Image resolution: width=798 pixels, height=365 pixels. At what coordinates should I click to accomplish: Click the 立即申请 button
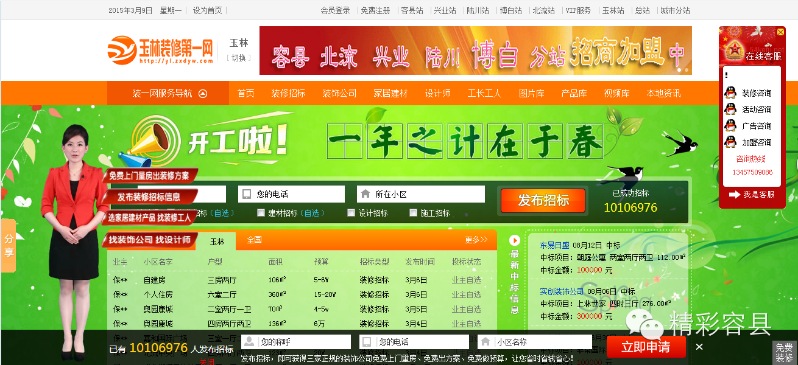pyautogui.click(x=646, y=347)
